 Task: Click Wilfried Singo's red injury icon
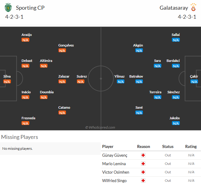[x=143, y=181]
